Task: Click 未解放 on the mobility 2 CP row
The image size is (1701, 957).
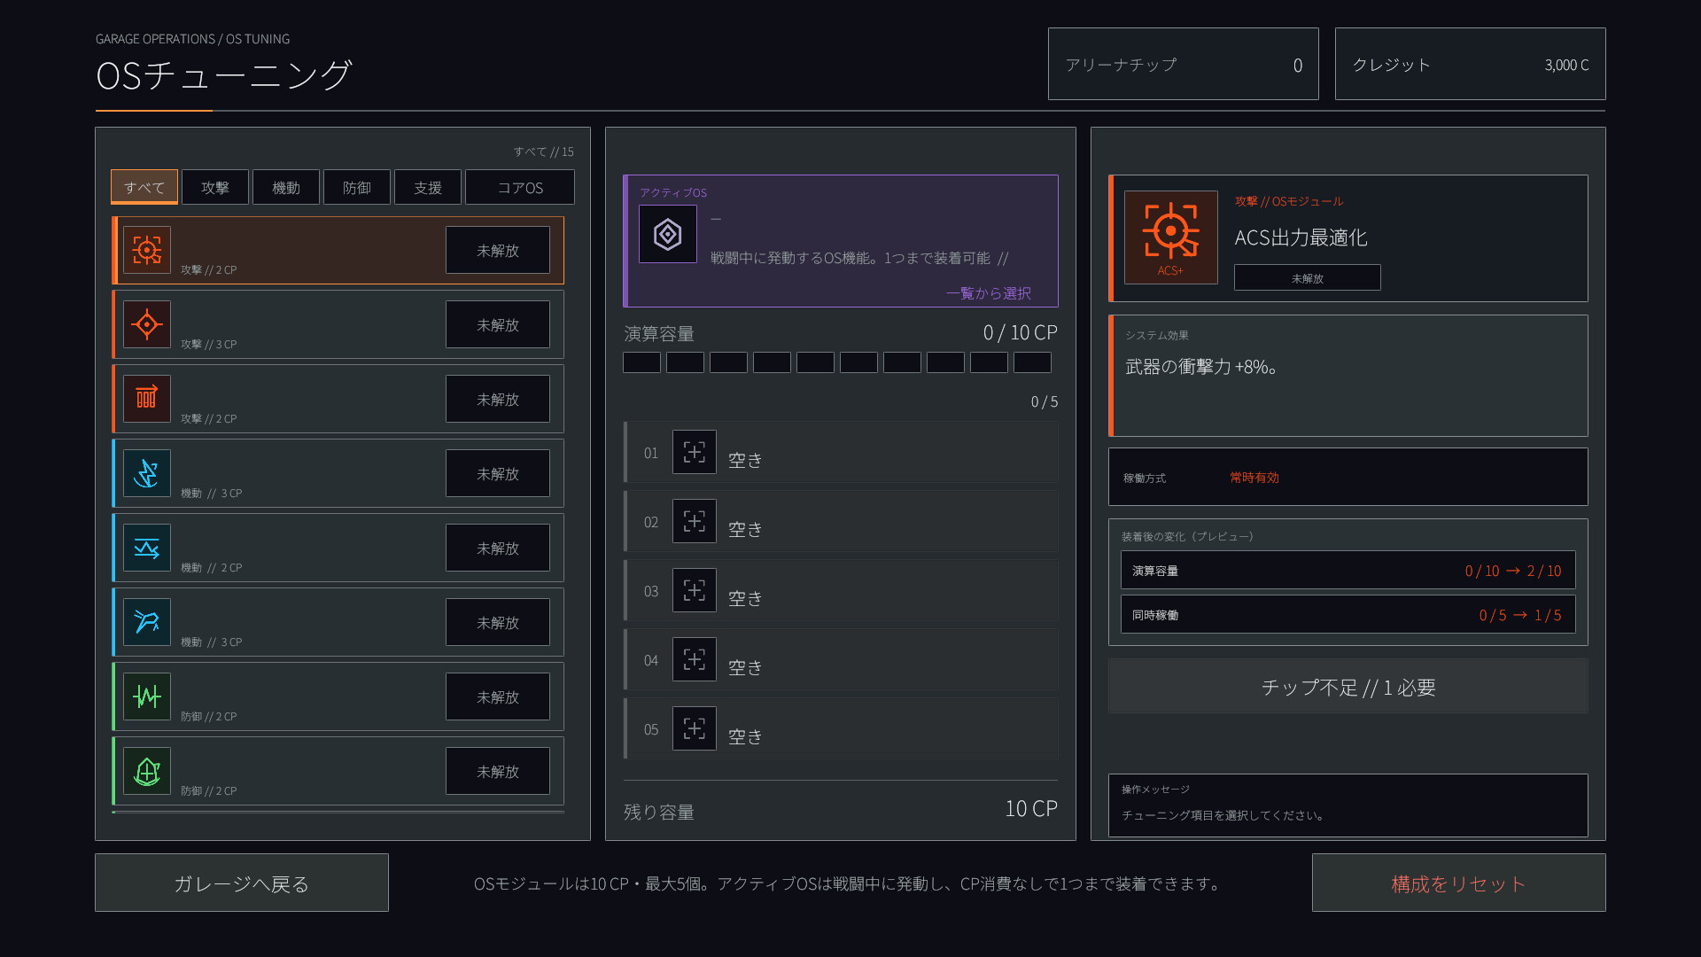Action: tap(498, 548)
